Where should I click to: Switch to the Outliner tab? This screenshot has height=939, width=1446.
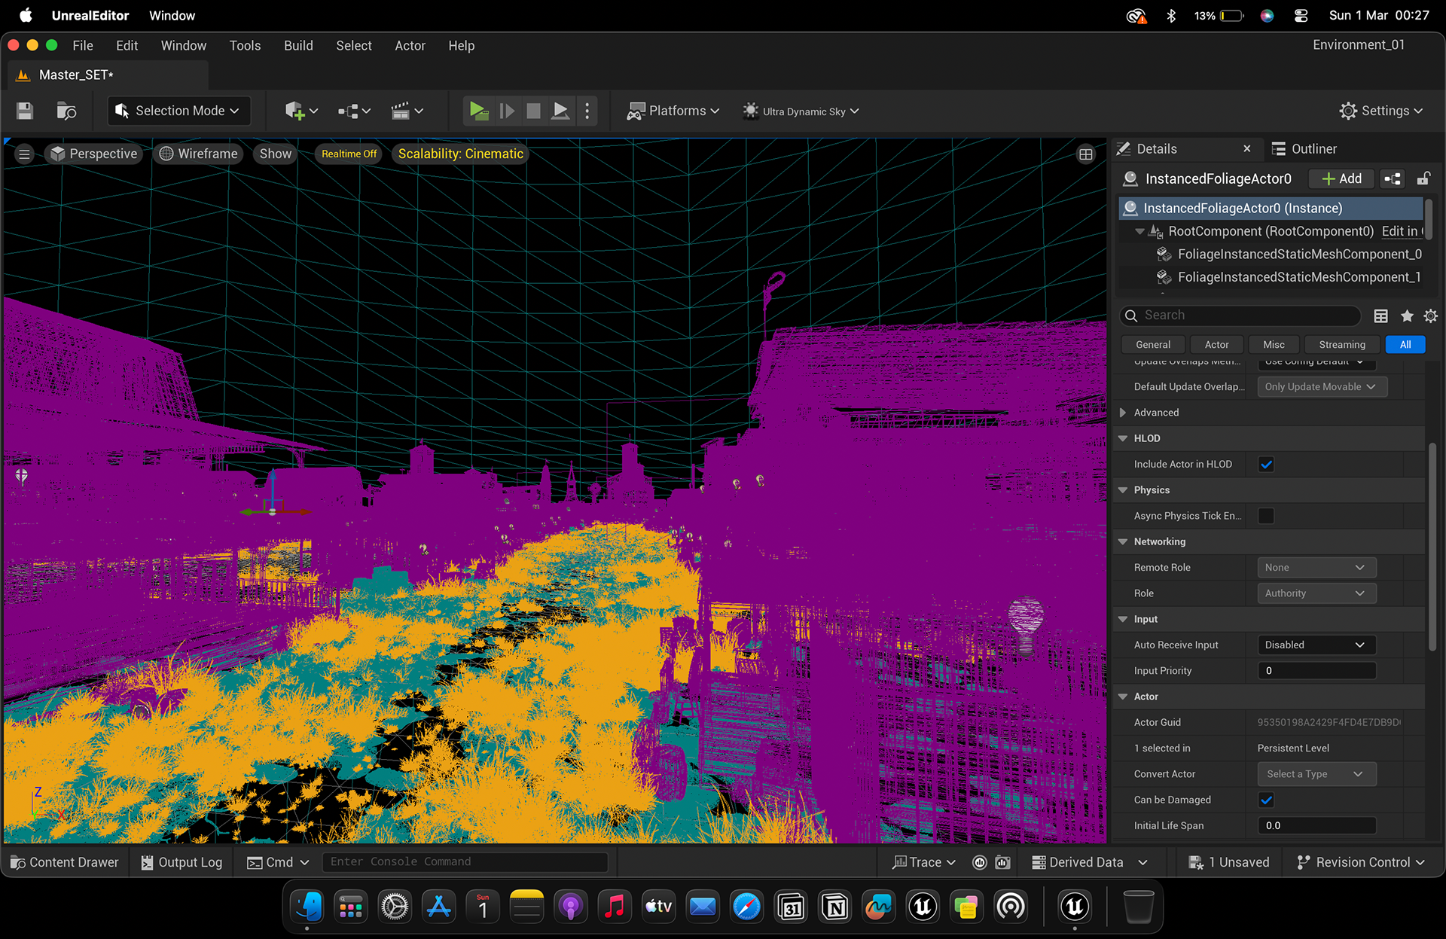[x=1304, y=149]
